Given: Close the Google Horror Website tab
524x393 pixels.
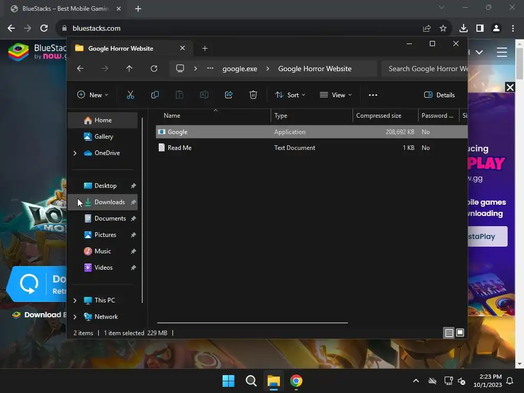Looking at the screenshot, I should coord(183,48).
